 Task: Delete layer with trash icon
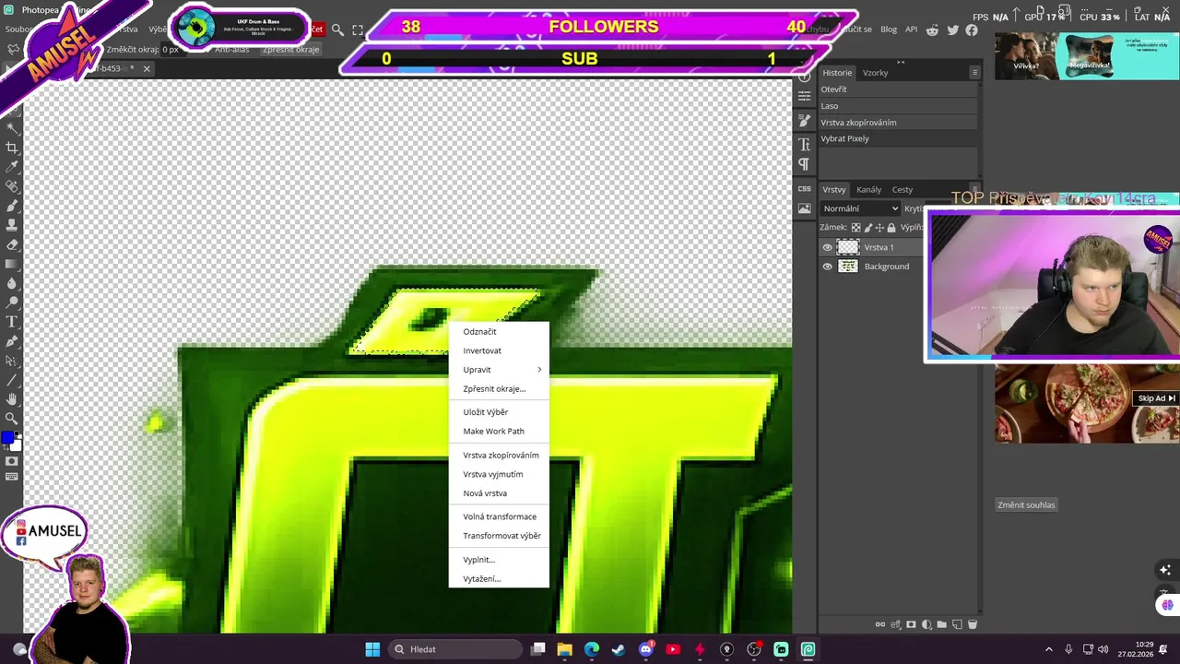[972, 624]
